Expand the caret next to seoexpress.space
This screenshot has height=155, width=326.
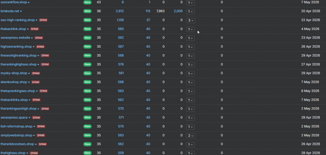pos(30,118)
